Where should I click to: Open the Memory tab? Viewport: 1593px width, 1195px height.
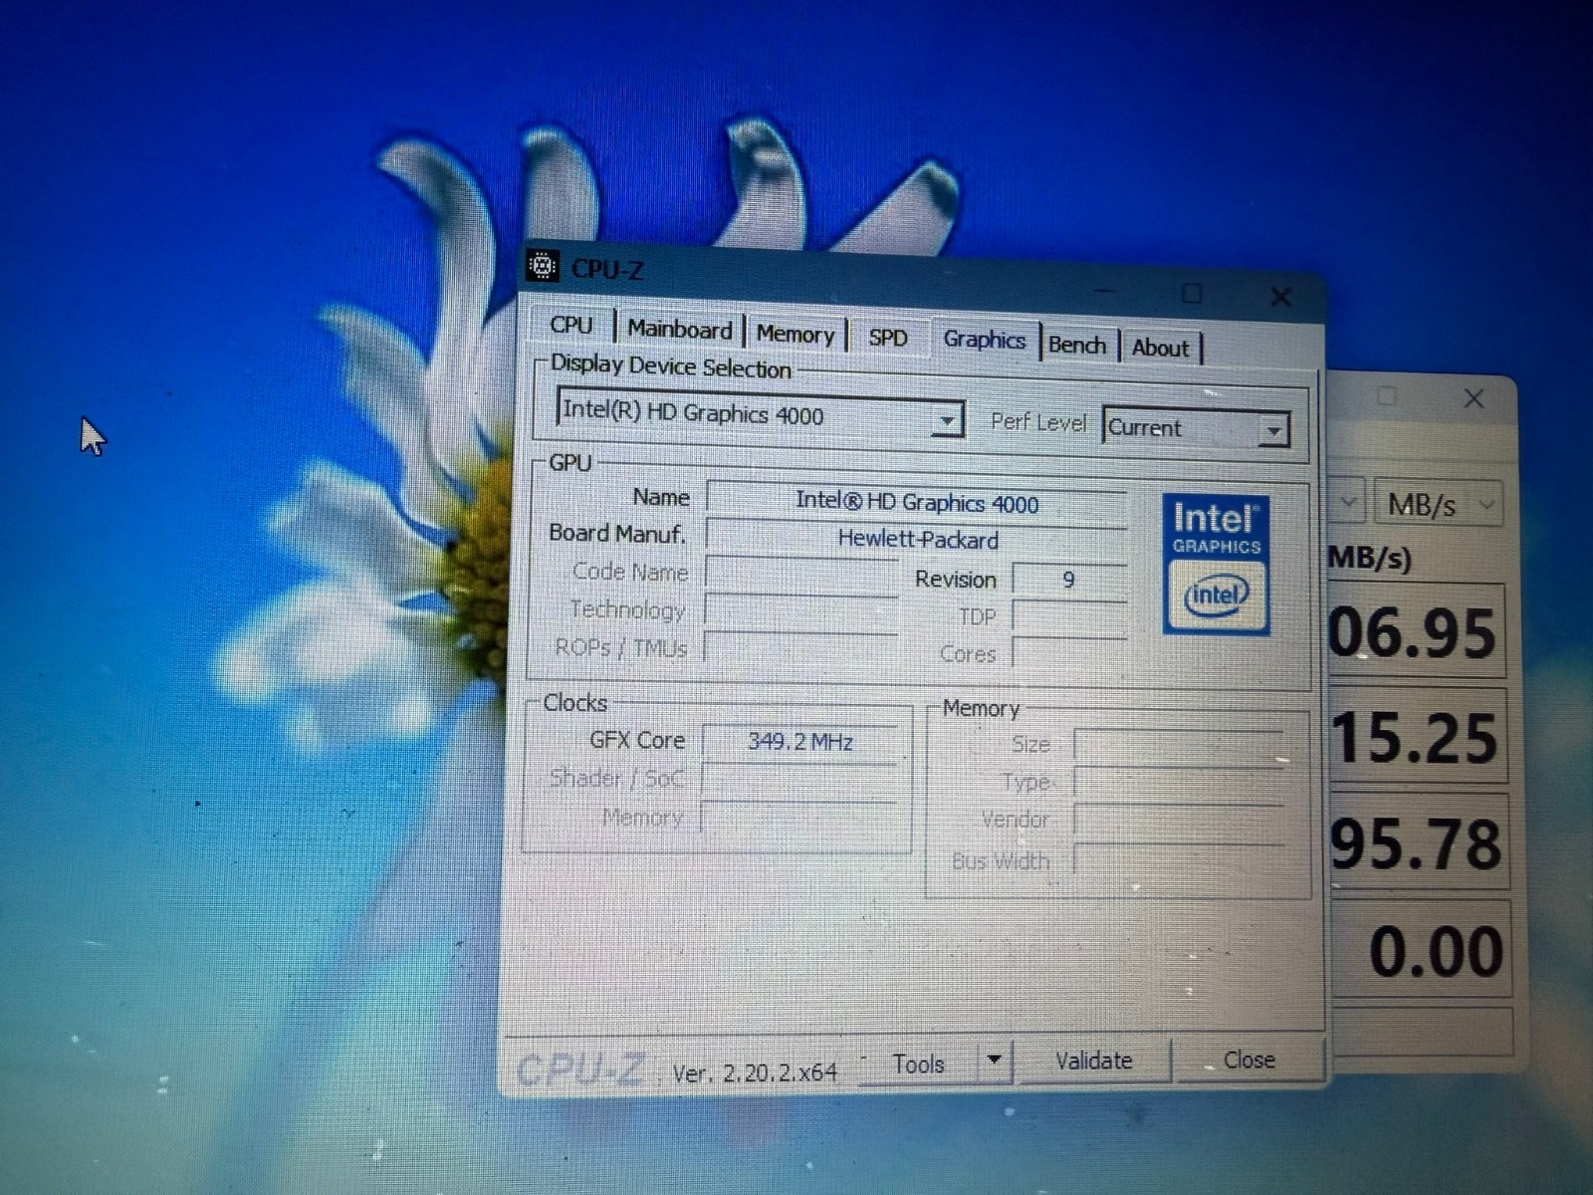pyautogui.click(x=795, y=335)
